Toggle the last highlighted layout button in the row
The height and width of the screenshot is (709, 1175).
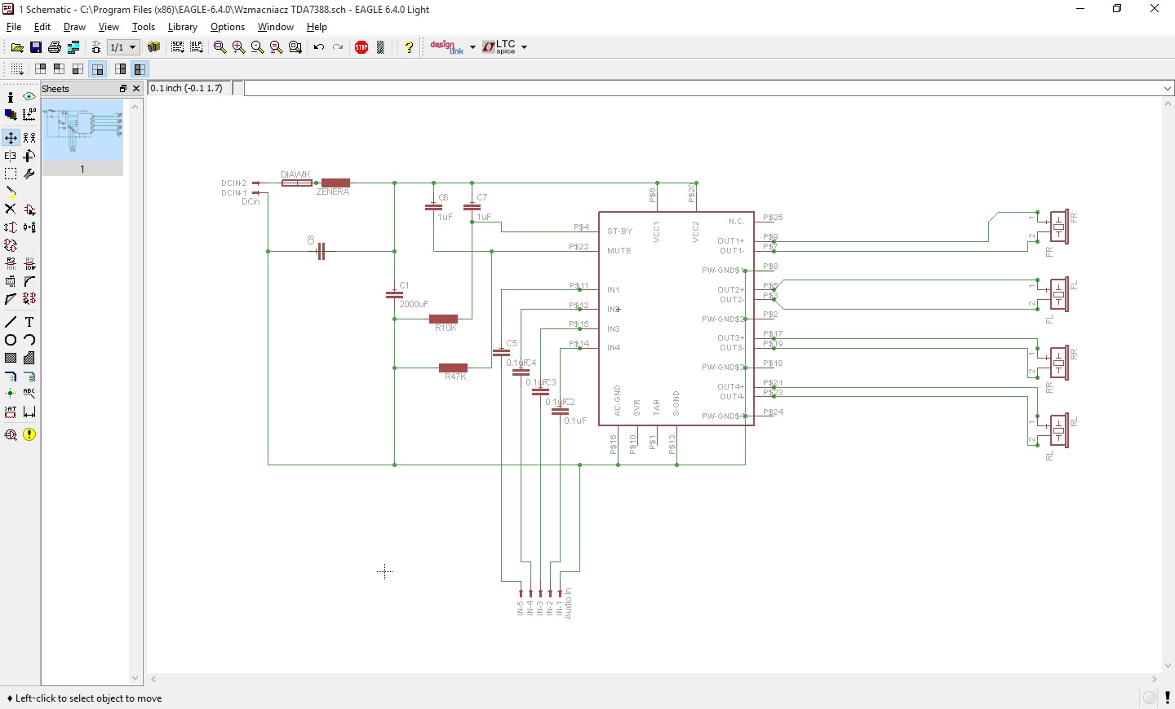140,69
